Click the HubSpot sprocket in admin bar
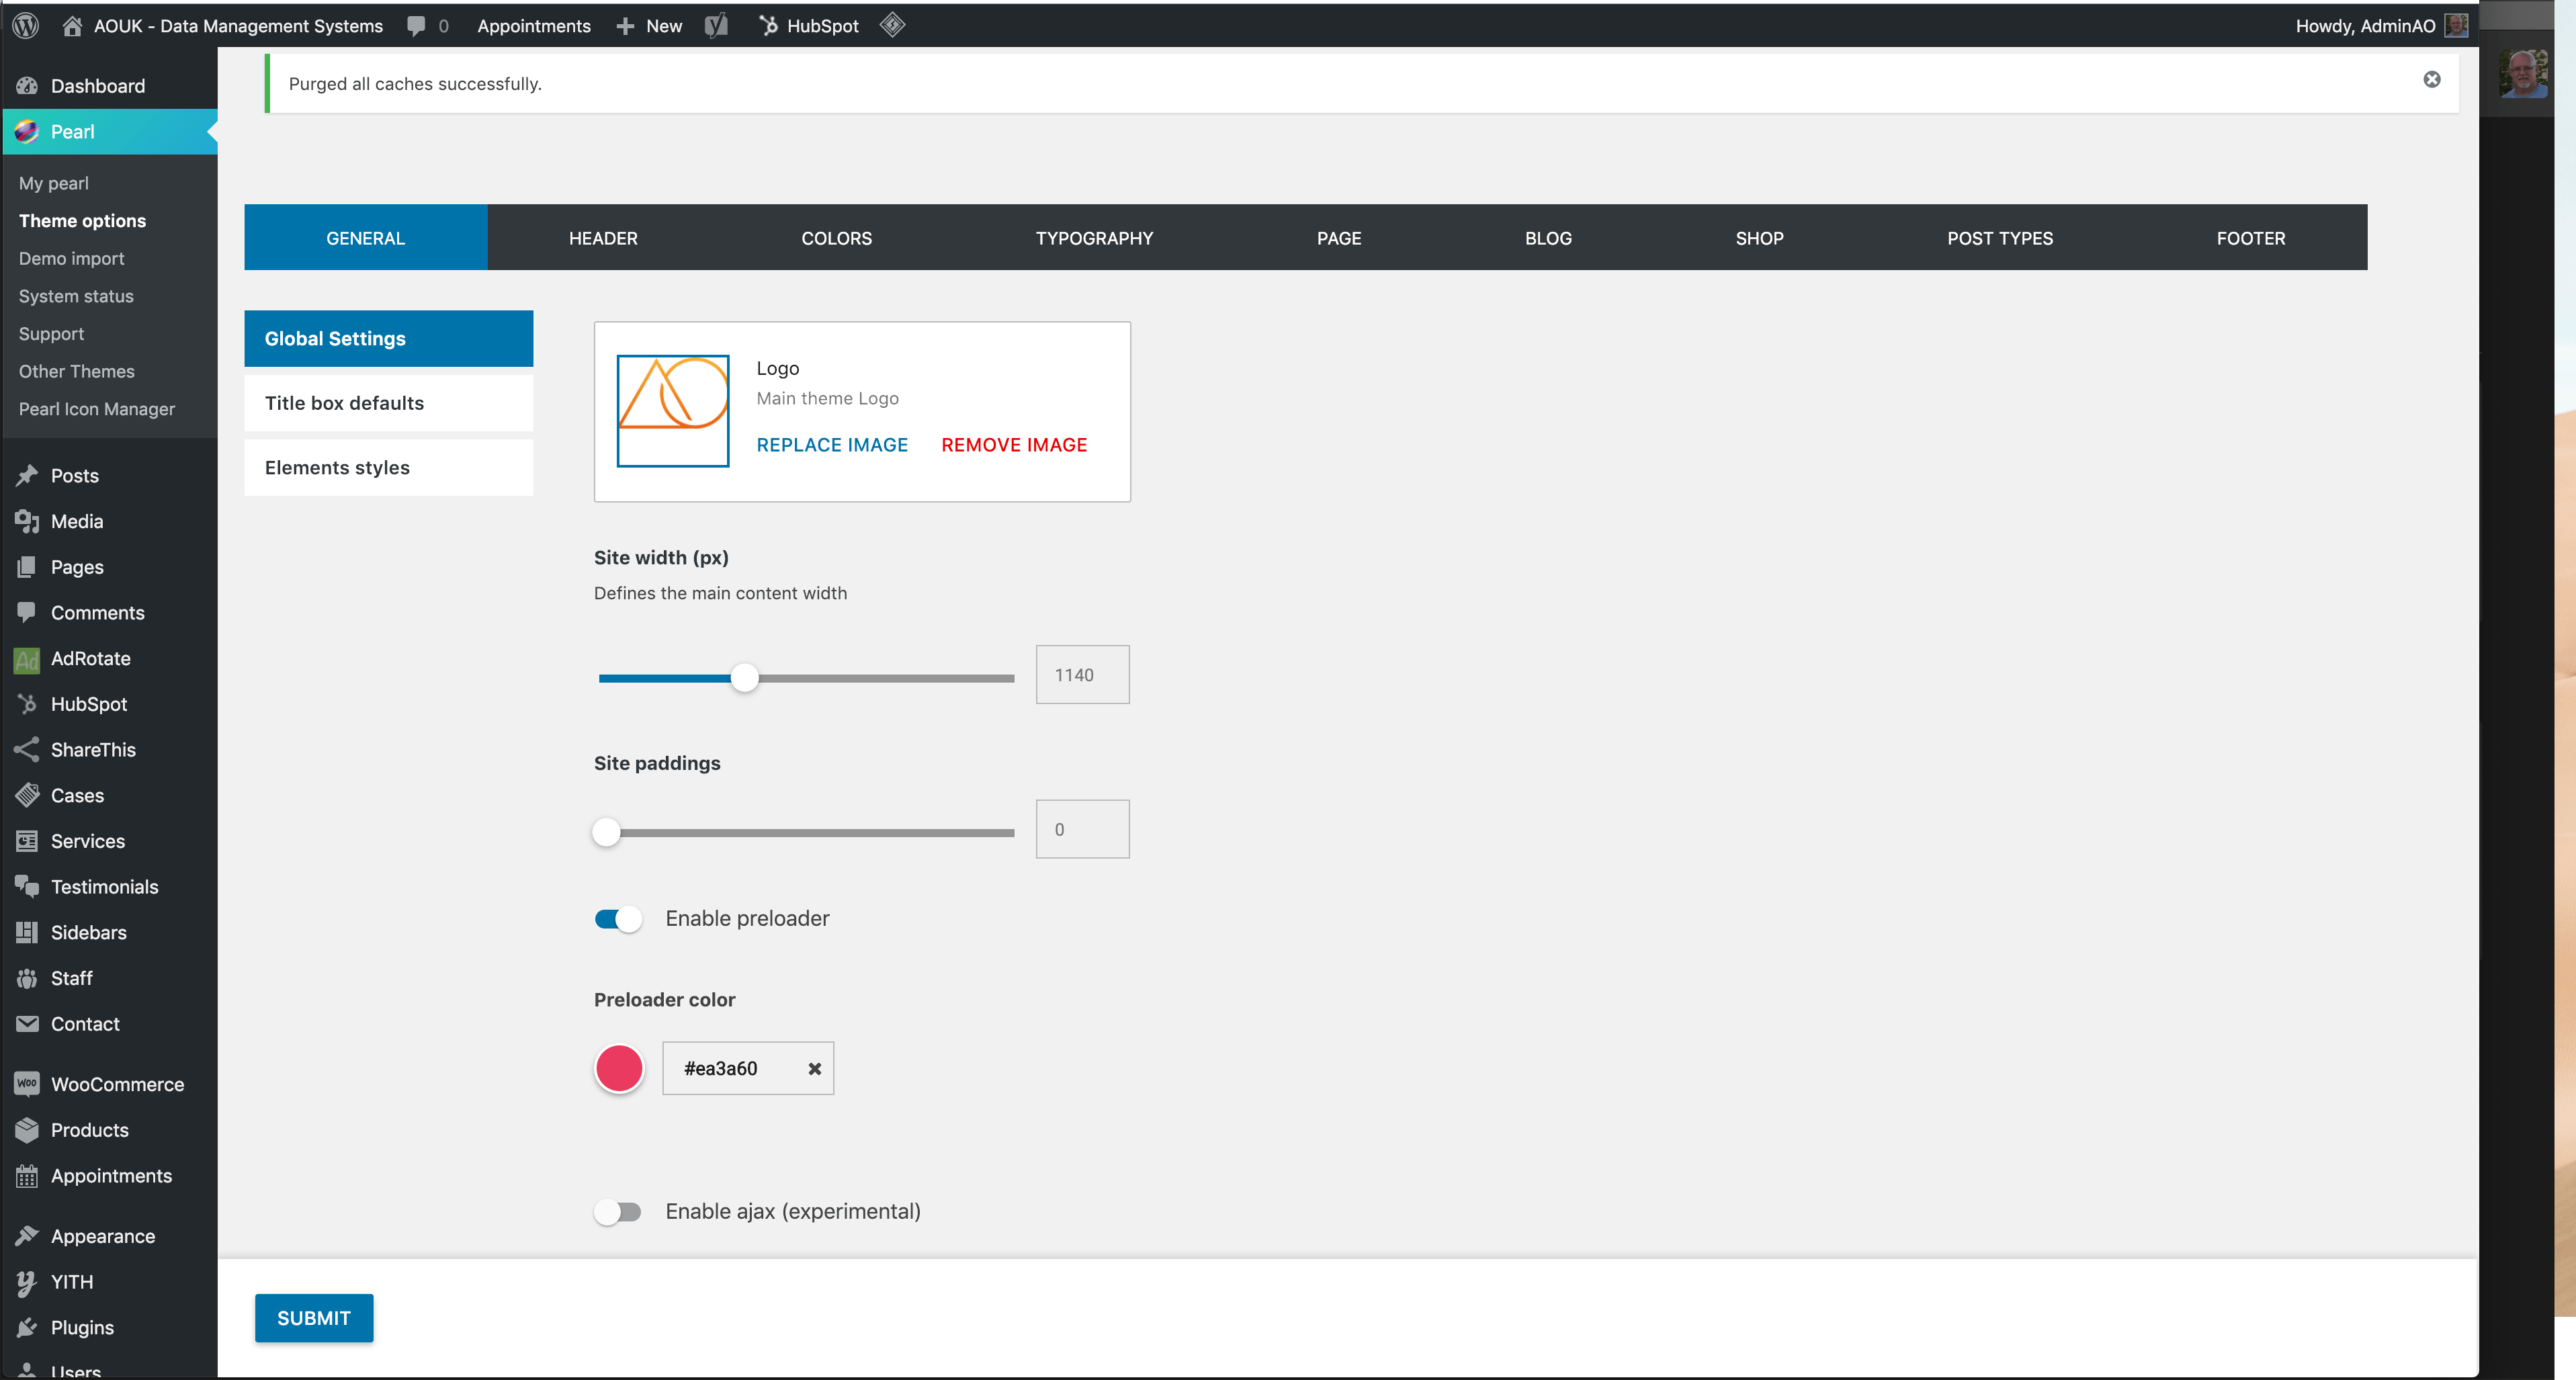The image size is (2576, 1380). (x=768, y=26)
